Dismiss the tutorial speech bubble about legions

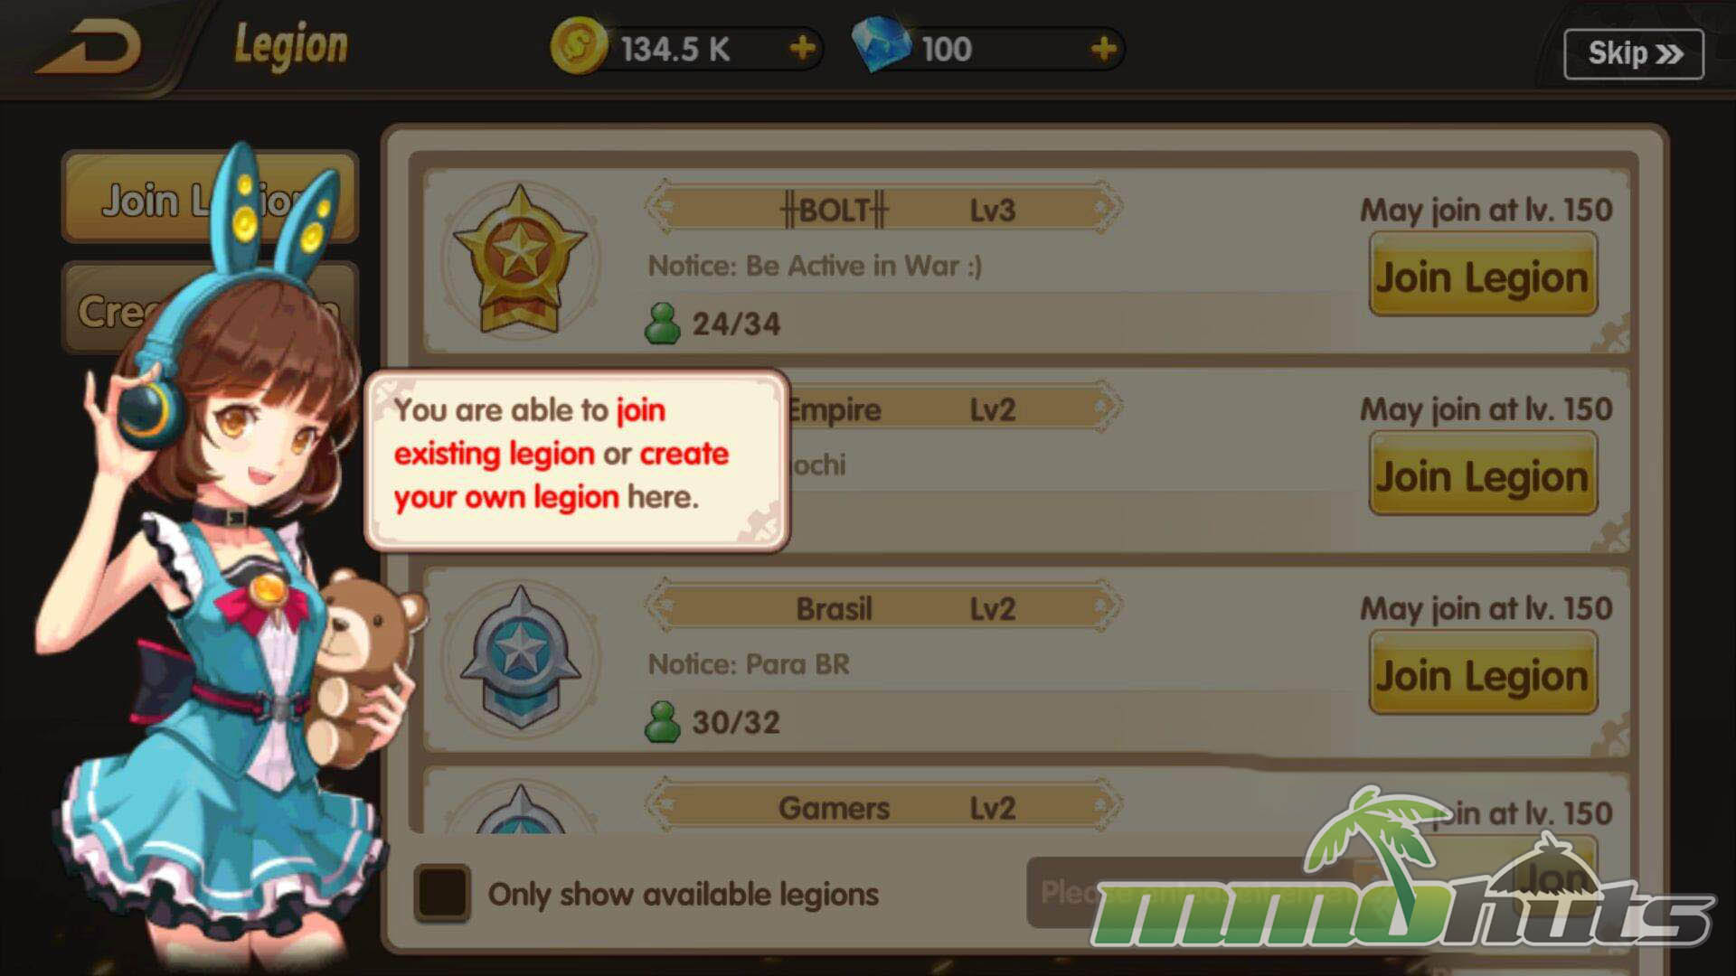click(577, 459)
